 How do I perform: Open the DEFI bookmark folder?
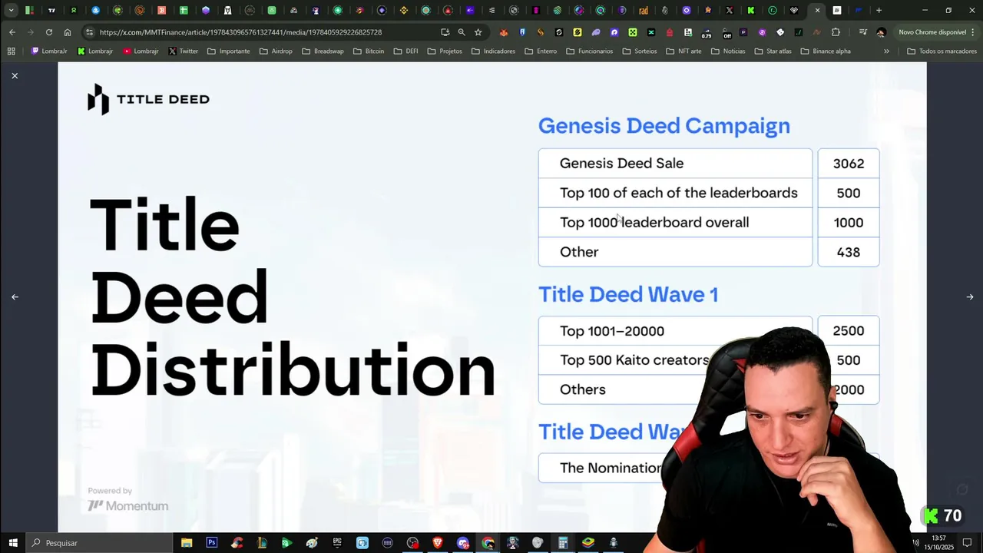pos(406,51)
